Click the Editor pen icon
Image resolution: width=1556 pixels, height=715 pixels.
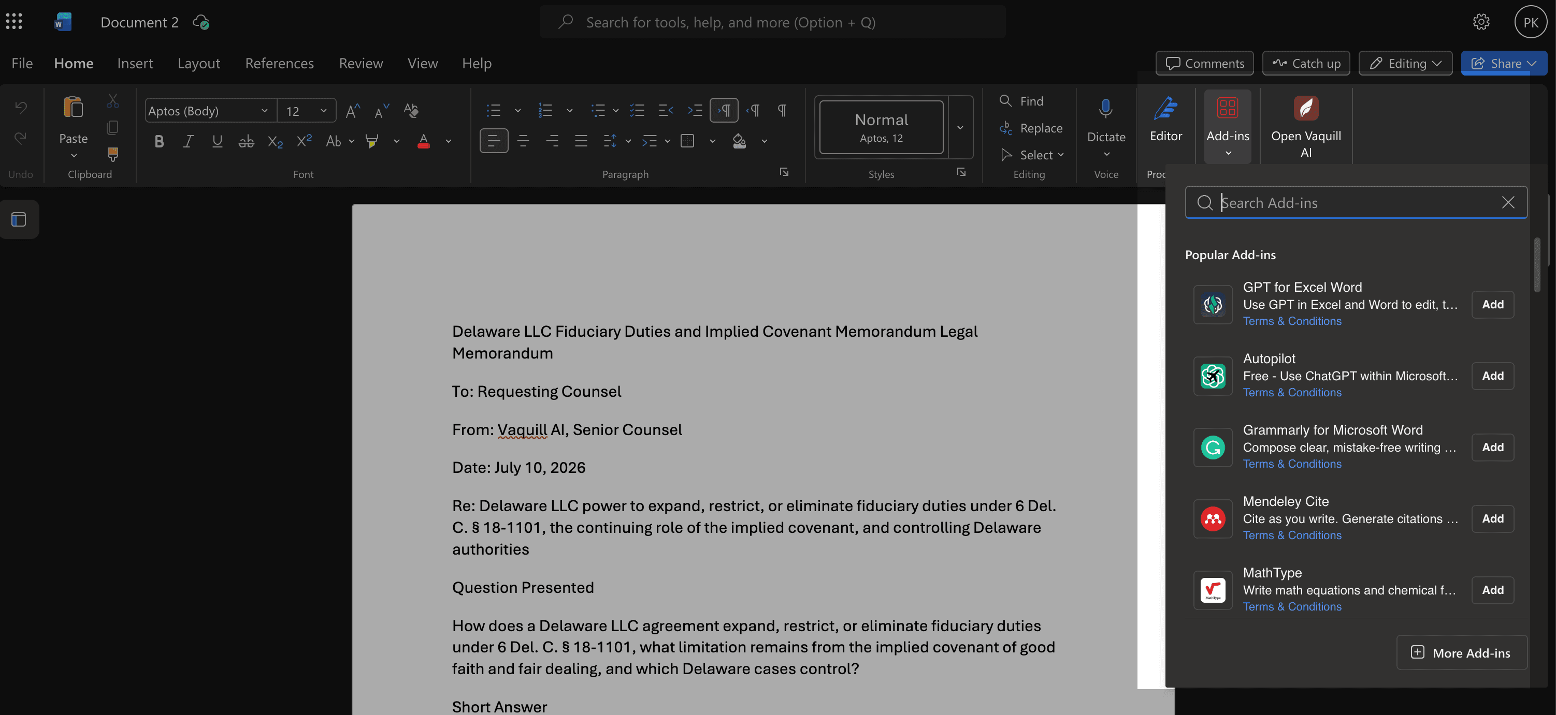point(1166,108)
